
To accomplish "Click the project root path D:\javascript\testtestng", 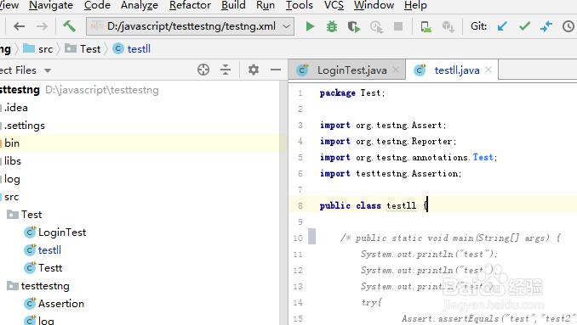I will (102, 90).
